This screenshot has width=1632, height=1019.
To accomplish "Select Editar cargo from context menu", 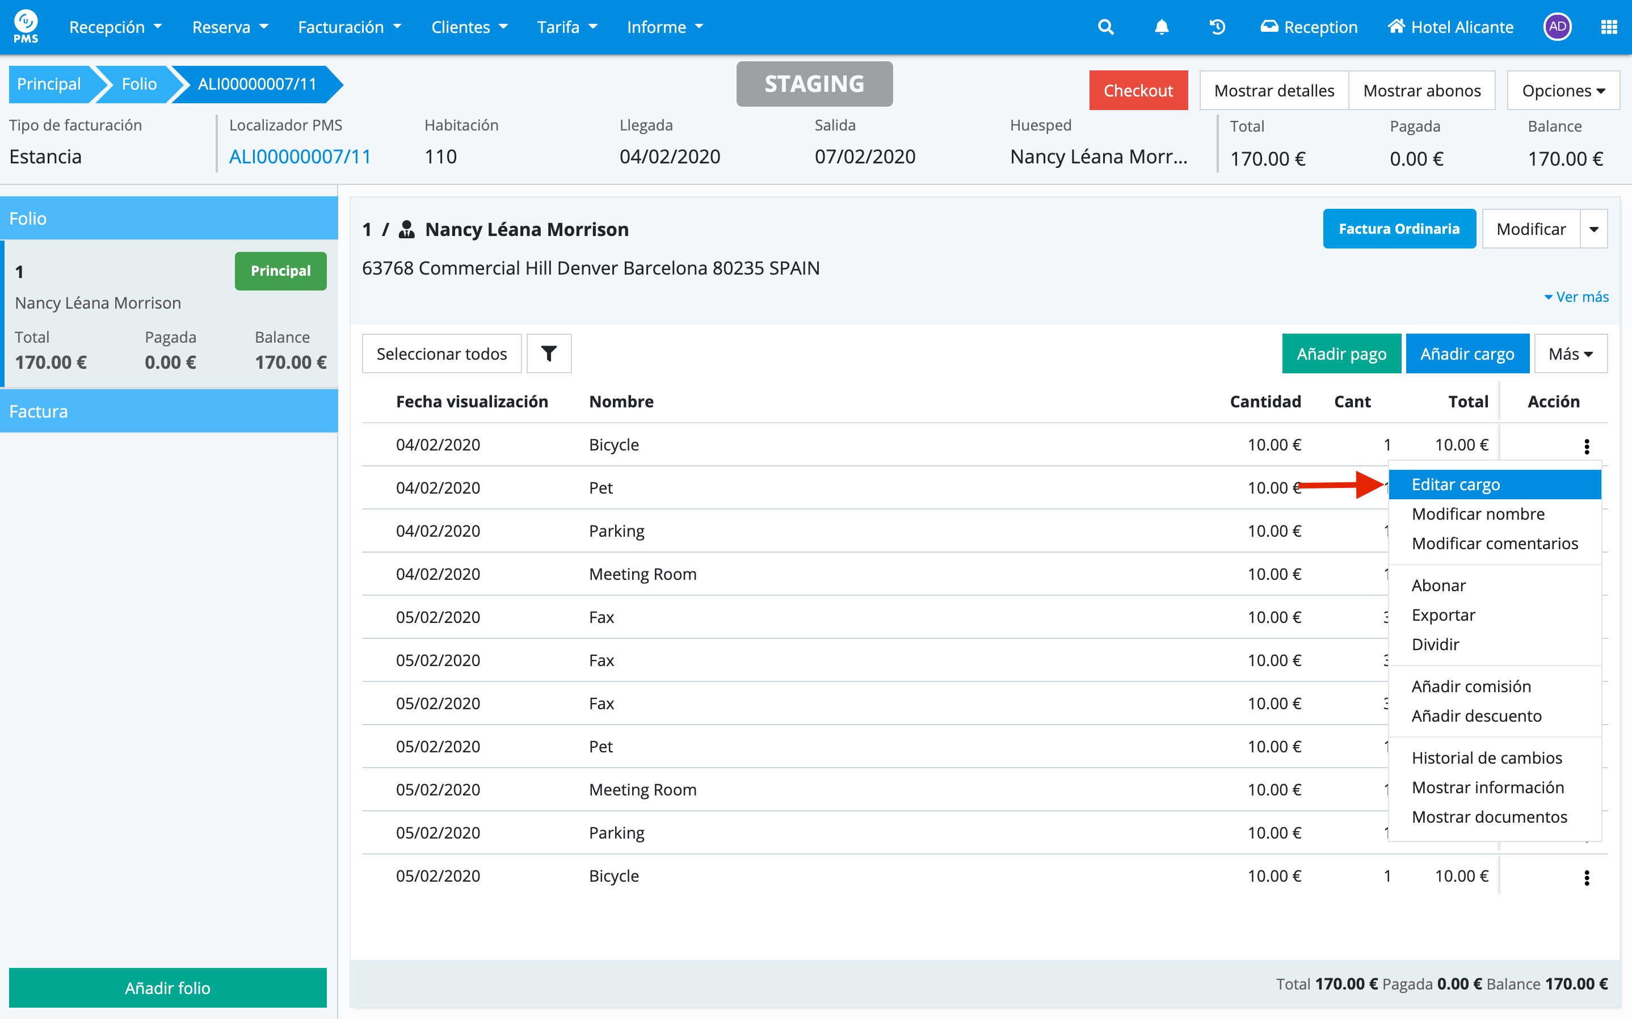I will (x=1456, y=485).
